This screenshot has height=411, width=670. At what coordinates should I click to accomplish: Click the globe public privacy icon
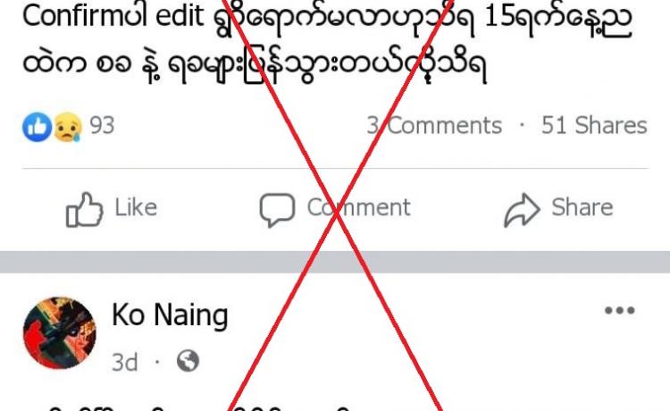[x=188, y=361]
